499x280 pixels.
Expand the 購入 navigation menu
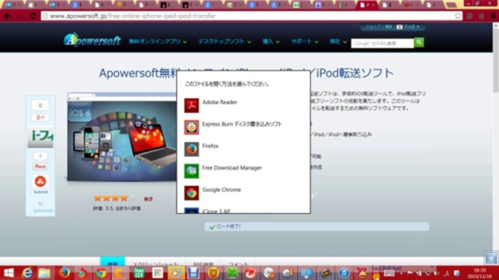(x=271, y=42)
